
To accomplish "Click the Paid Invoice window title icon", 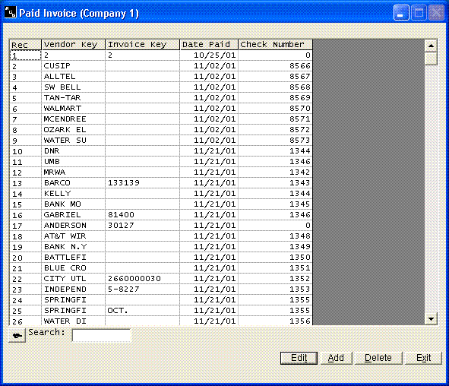I will pos(11,12).
